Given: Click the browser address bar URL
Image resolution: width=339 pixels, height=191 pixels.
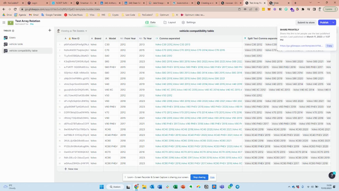Looking at the screenshot, I should coord(62,9).
